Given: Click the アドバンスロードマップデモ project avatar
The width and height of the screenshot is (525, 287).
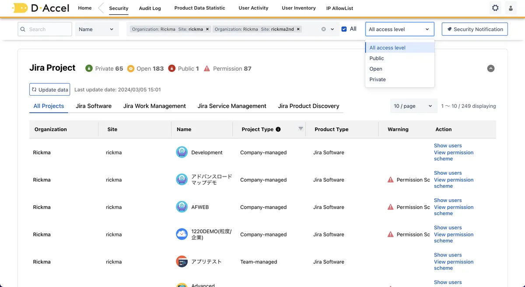Looking at the screenshot, I should pos(182,180).
